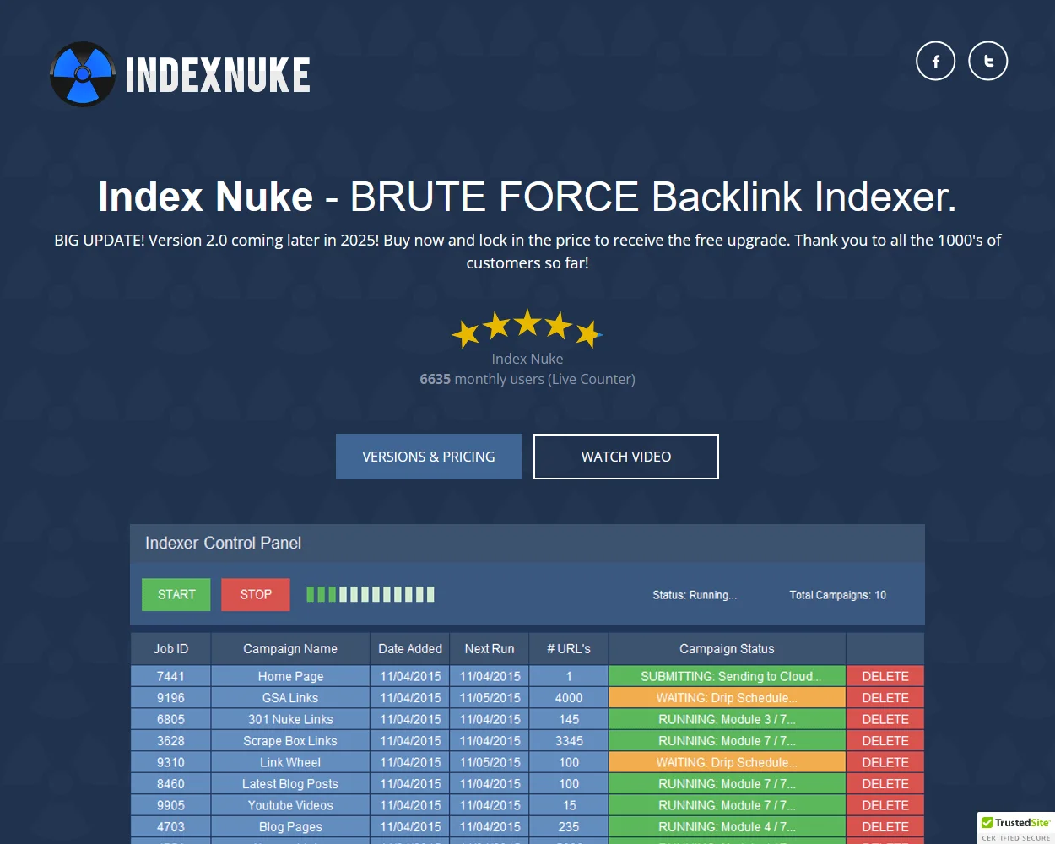Viewport: 1055px width, 844px height.
Task: Click job ID 4703
Action: click(170, 827)
